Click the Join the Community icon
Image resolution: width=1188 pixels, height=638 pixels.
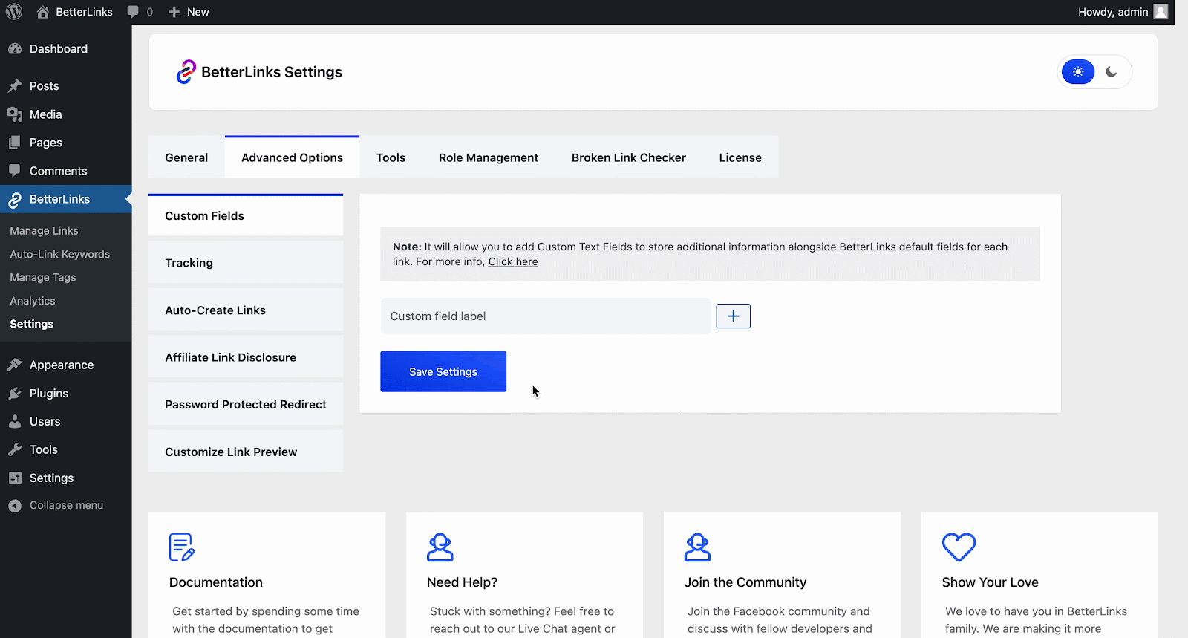coord(698,547)
